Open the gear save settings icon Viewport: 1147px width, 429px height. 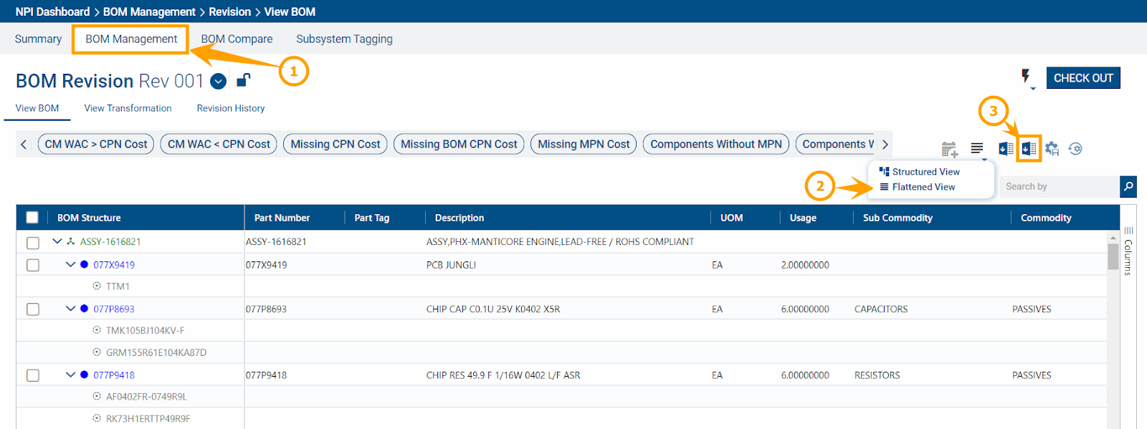tap(1052, 148)
